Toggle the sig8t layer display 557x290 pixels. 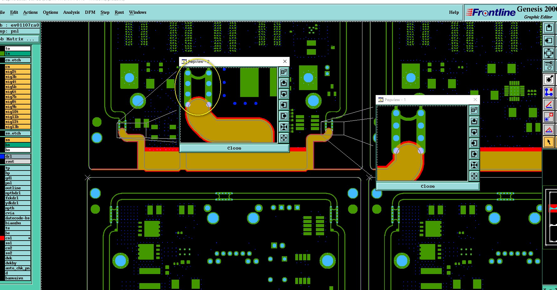pos(18,102)
